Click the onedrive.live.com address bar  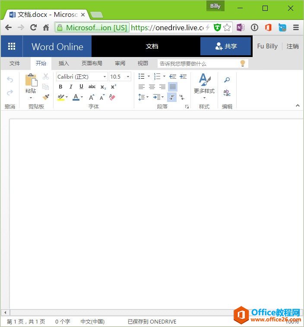point(167,28)
